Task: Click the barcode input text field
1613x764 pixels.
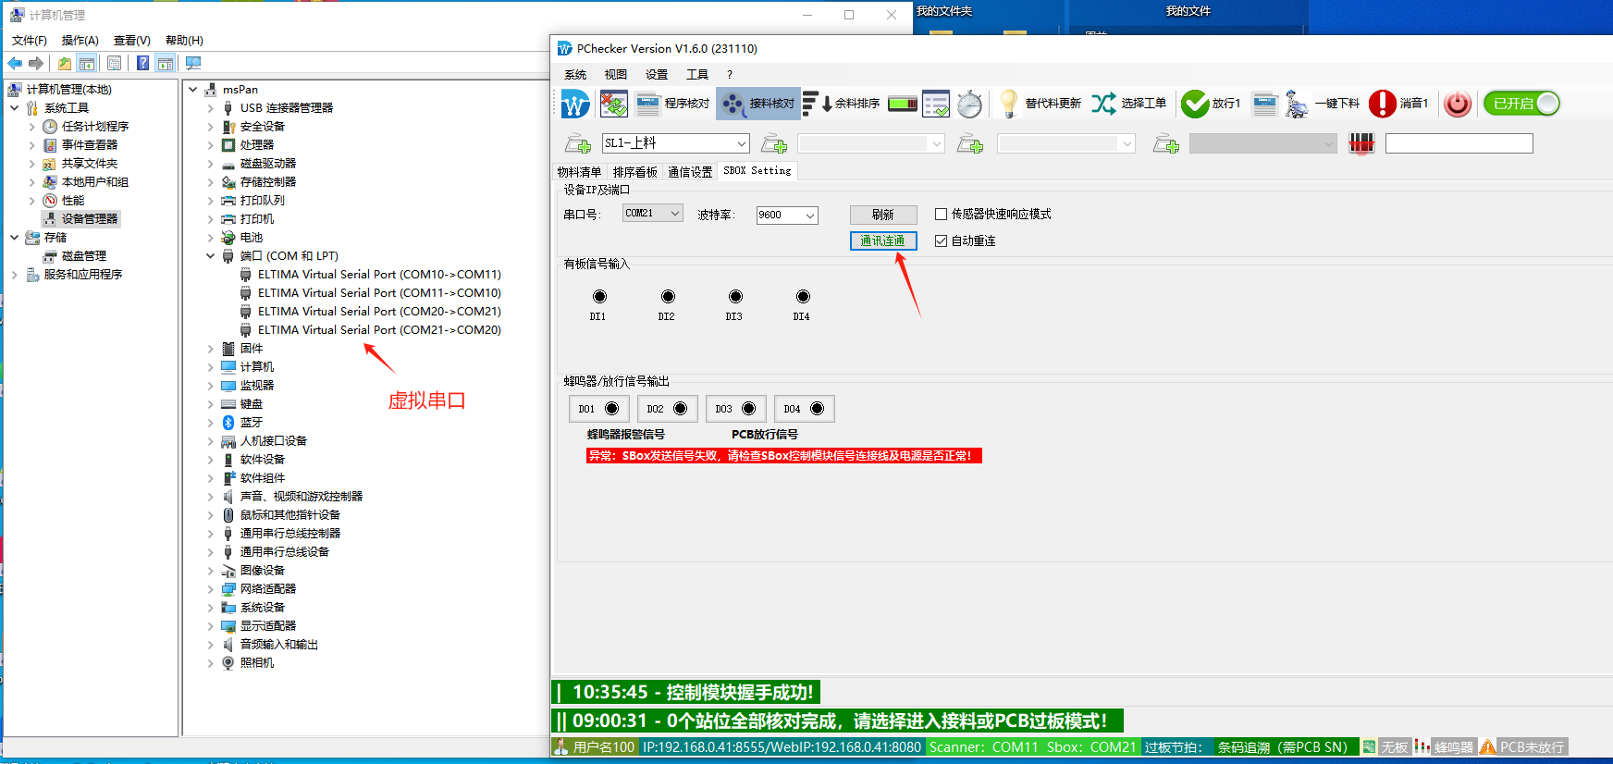Action: [x=1459, y=143]
